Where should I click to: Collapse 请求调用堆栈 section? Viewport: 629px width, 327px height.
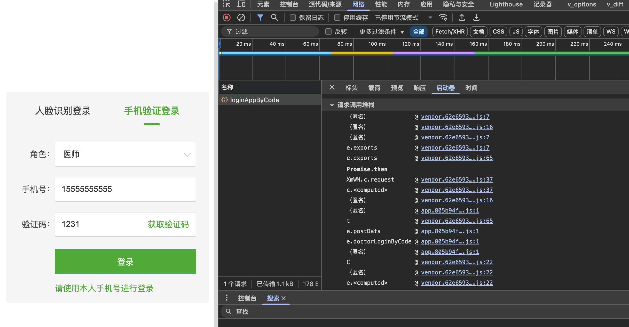click(332, 105)
